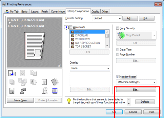Viewport: 164px width, 118px height.
Task: Click the yellow light bulb hint icon
Action: (69, 101)
